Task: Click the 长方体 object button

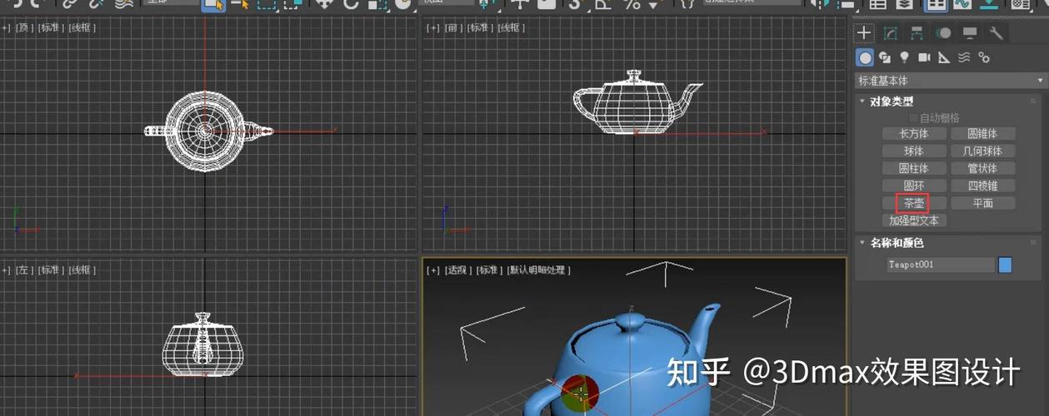Action: pos(914,134)
